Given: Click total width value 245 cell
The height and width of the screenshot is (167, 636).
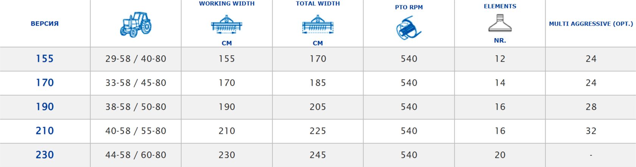Looking at the screenshot, I should 318,155.
